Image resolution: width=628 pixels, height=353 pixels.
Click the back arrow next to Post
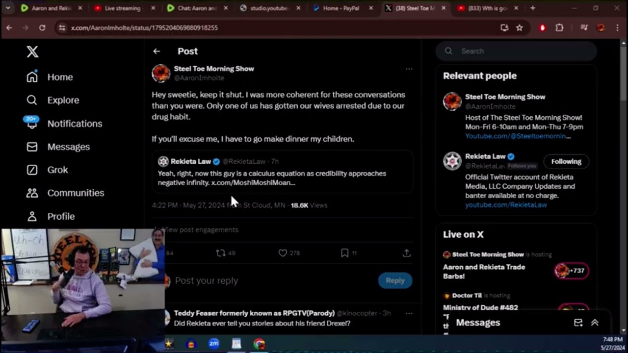tap(157, 51)
